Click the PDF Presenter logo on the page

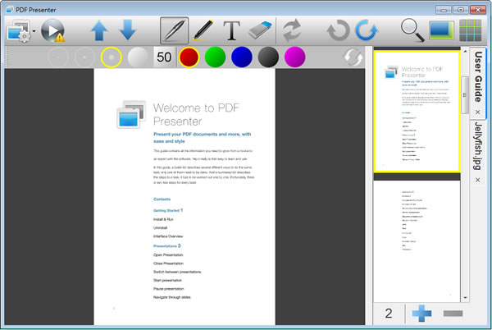point(131,115)
